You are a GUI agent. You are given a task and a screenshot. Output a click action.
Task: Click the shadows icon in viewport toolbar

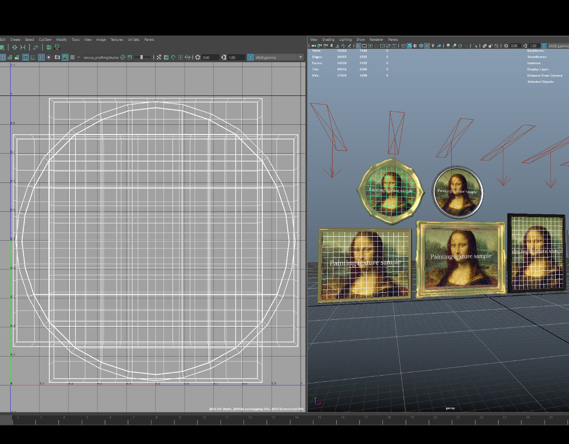click(439, 46)
